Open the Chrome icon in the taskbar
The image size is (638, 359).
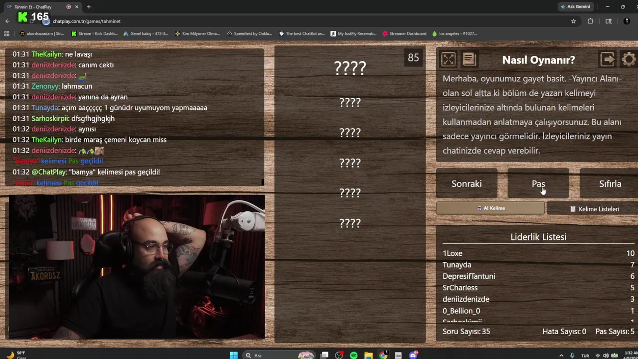(x=383, y=355)
